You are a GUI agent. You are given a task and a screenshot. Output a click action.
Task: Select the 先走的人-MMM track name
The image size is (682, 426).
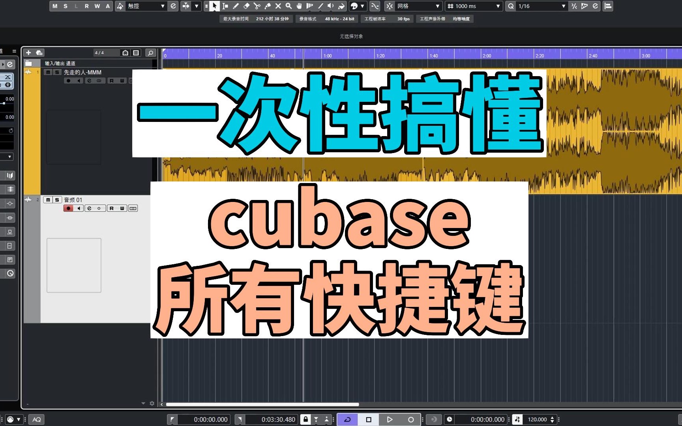(x=82, y=72)
